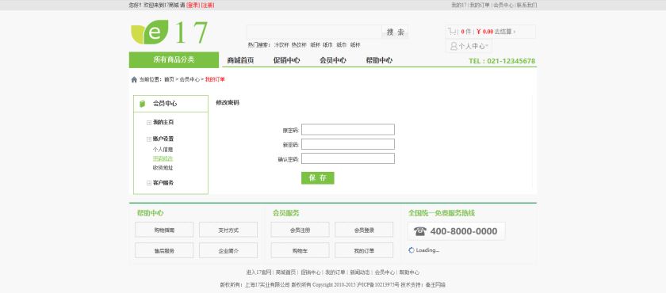The image size is (666, 293).
Task: Click the green 保存 button
Action: [318, 178]
